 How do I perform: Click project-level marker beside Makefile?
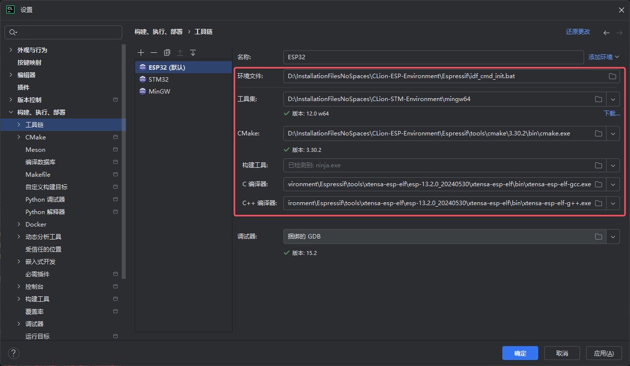point(115,175)
